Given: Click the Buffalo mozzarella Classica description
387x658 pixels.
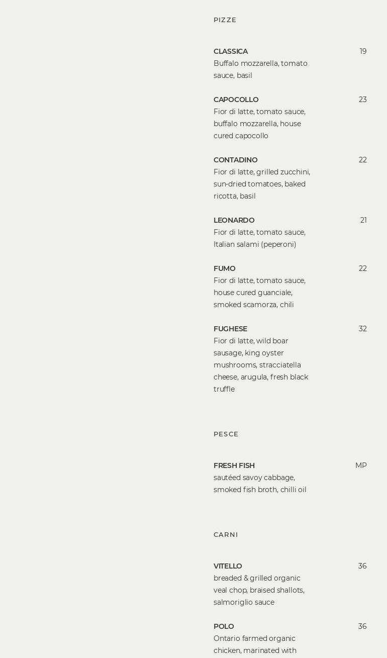Looking at the screenshot, I should coord(260,69).
